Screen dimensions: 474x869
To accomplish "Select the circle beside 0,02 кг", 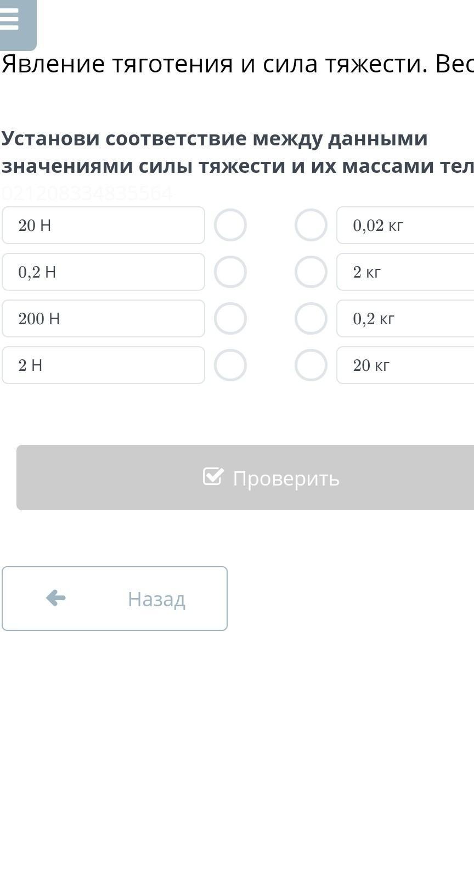I will [x=311, y=225].
